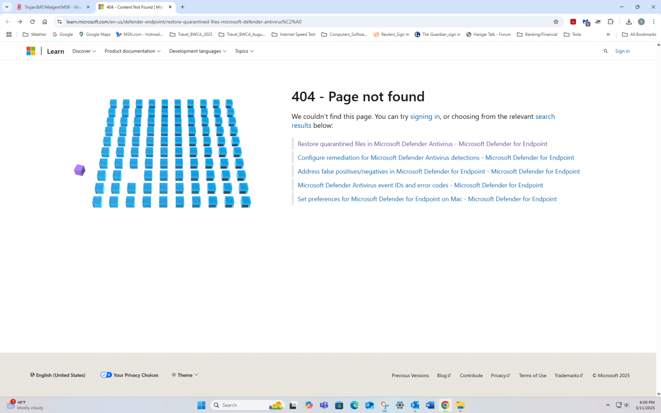Bookmark this page with the star icon
661x413 pixels.
pyautogui.click(x=556, y=21)
